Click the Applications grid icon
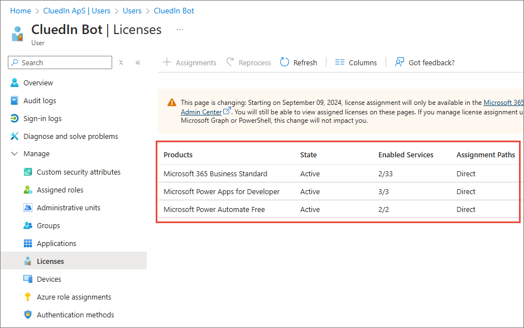 pyautogui.click(x=28, y=243)
